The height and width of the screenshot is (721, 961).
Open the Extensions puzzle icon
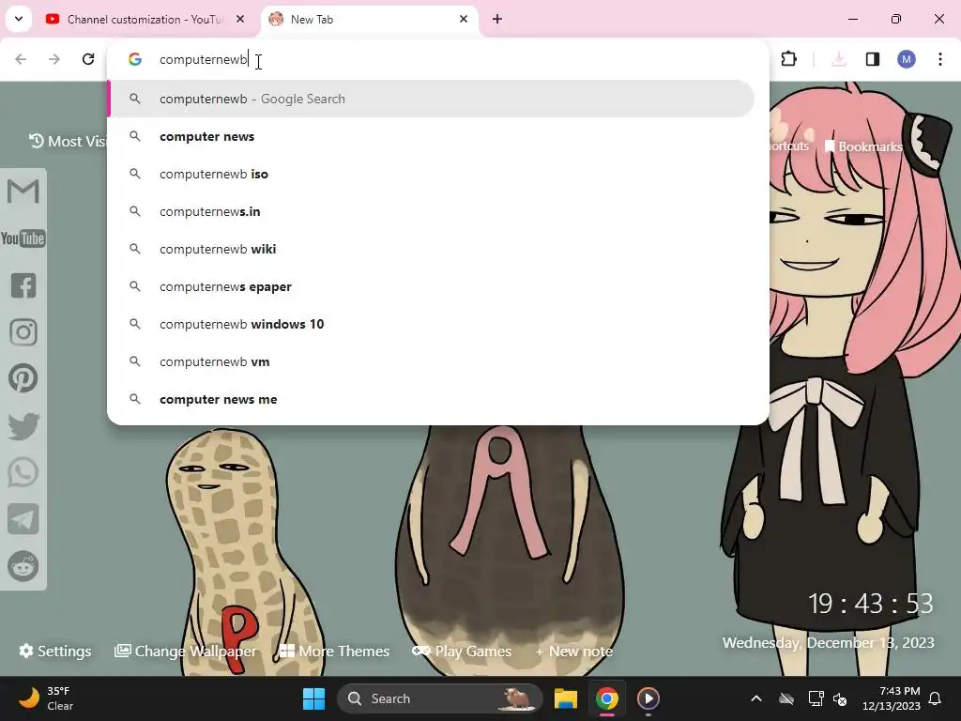[x=788, y=59]
